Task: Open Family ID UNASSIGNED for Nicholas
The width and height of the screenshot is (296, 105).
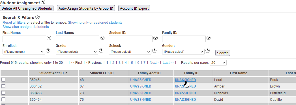Action: (185, 93)
